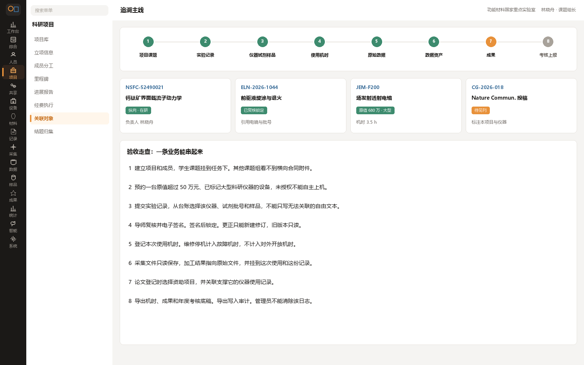Go to 人员 in the sidebar

point(13,58)
